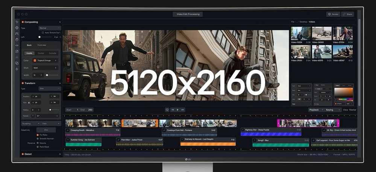Enable the Auto Texture Surface checkbox
376x172 pixels.
43,32
